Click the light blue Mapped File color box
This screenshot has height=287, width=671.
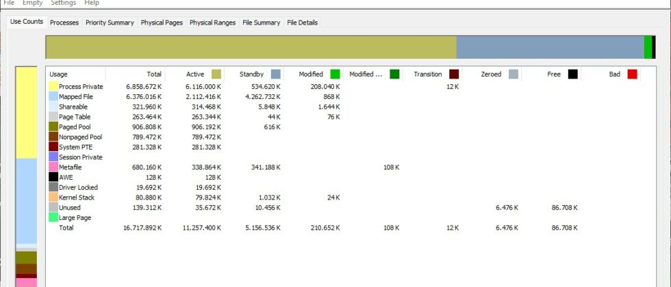pyautogui.click(x=53, y=96)
